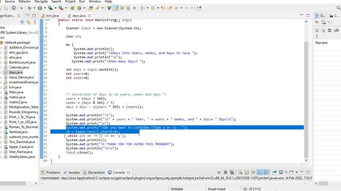
Task: Click the Search flashlight toolbar icon
Action: [x=97, y=8]
